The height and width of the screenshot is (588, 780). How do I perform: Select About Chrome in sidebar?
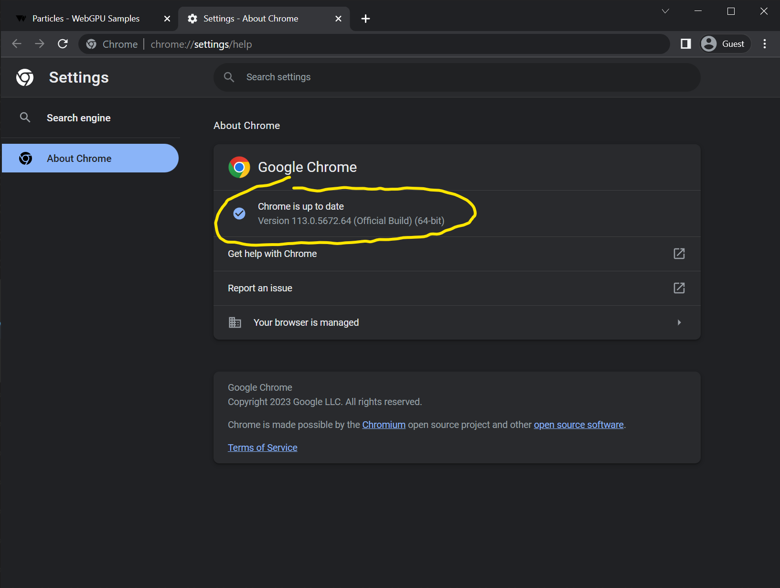pos(90,158)
